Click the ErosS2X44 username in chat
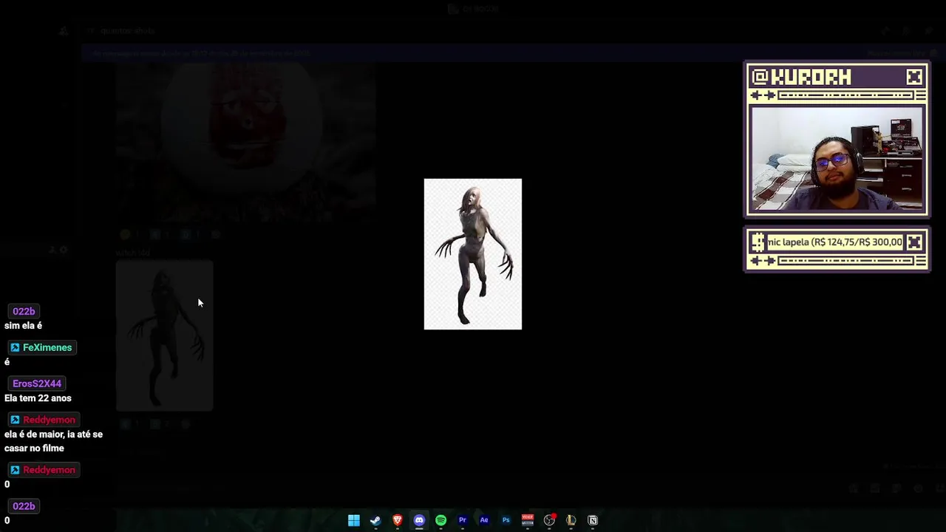 (37, 383)
